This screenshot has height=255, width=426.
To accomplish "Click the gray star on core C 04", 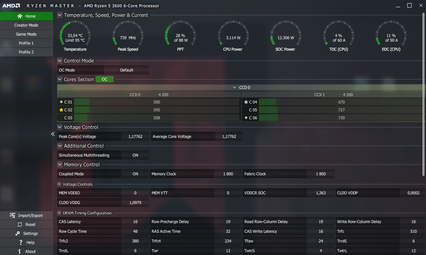I will coord(246,102).
